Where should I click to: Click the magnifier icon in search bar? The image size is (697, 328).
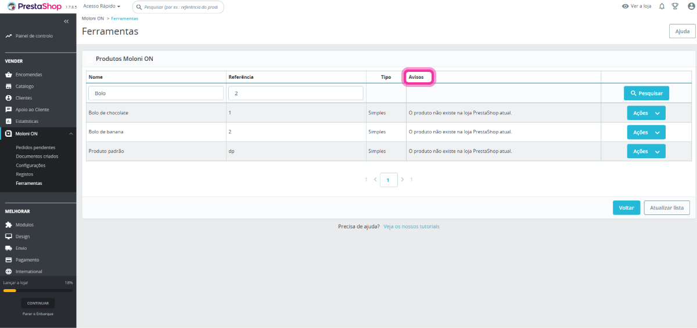tap(139, 7)
